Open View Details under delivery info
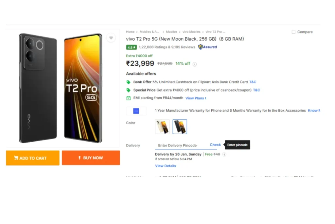Image resolution: width=335 pixels, height=224 pixels. coord(165,166)
